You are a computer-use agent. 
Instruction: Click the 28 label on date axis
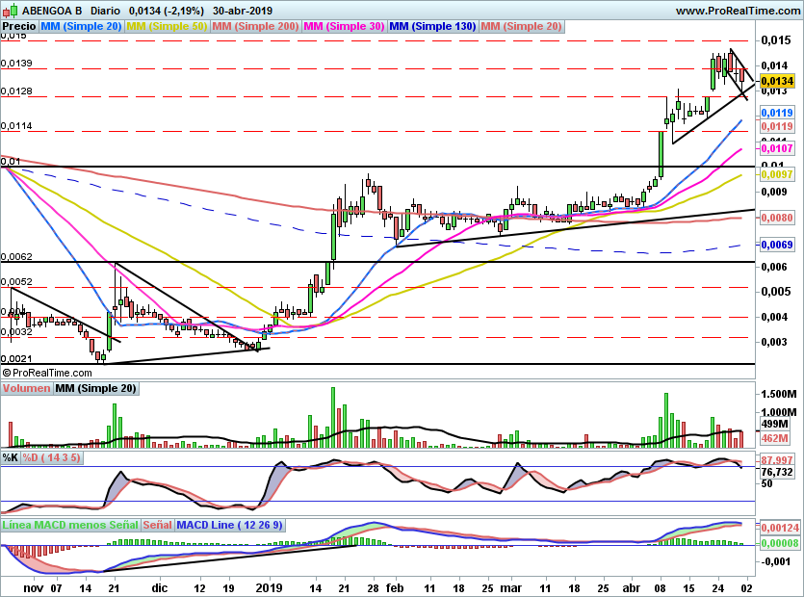(373, 588)
